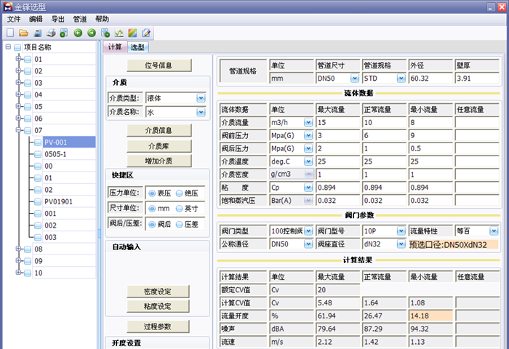
Task: Click the green left arrow icon
Action: [x=78, y=33]
